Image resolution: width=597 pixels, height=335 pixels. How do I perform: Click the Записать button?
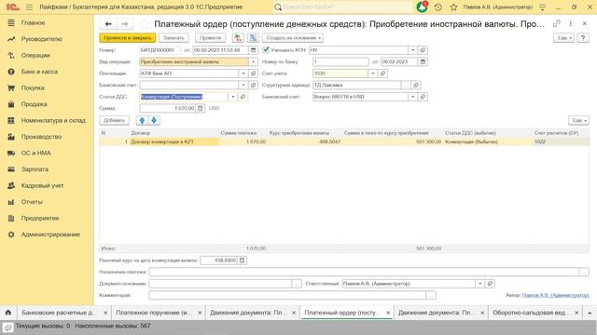(x=174, y=37)
